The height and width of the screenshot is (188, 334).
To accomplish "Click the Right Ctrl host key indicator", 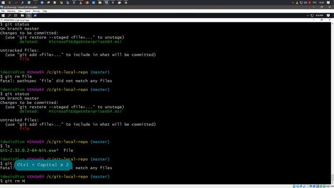I will tap(329, 186).
